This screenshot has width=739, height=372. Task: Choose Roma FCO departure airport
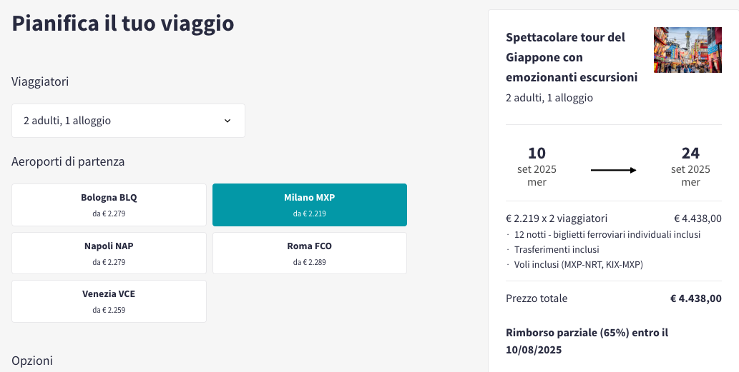tap(310, 253)
